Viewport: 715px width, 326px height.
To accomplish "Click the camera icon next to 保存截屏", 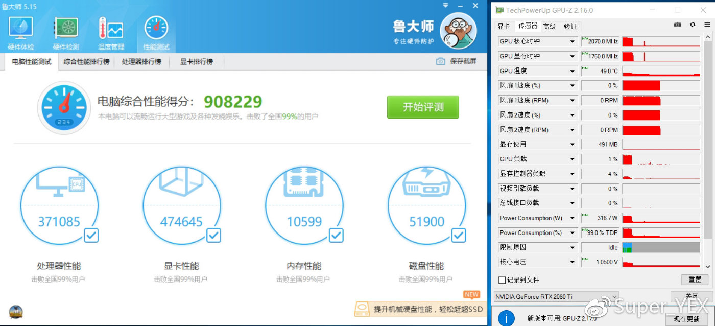I will click(440, 61).
